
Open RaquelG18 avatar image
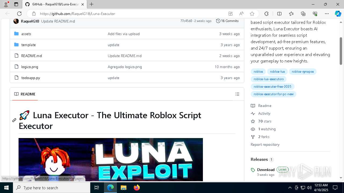(x=16, y=21)
